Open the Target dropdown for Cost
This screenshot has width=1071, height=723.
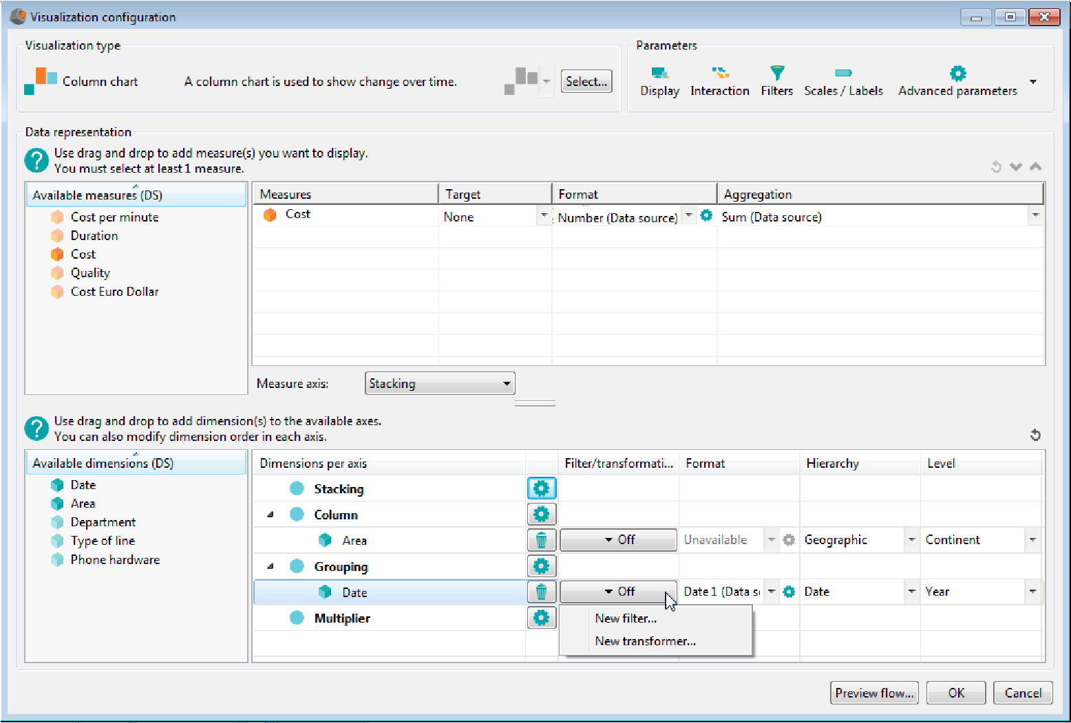point(544,216)
